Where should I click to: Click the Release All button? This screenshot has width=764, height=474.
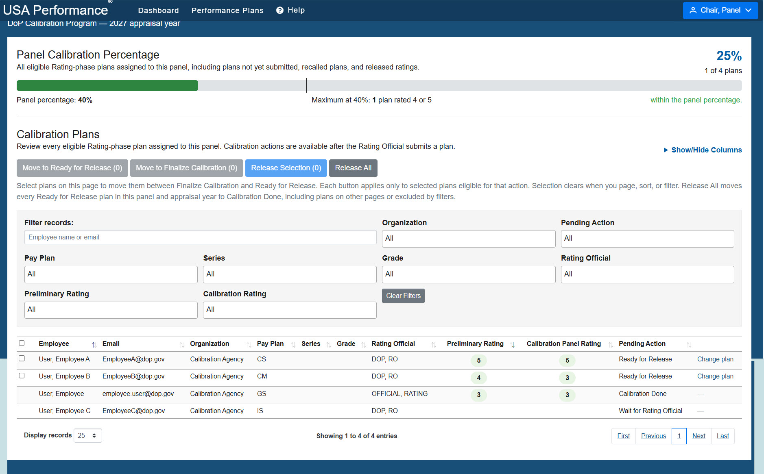click(353, 168)
